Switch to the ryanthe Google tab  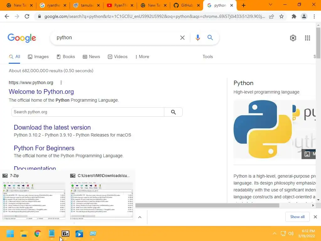tap(53, 5)
